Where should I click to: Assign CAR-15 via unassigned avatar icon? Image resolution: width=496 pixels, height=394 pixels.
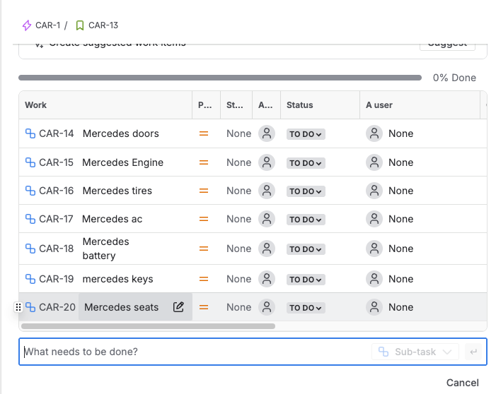tap(267, 162)
